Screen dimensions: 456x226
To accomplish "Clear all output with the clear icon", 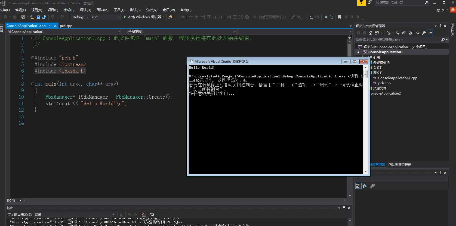I will point(144,215).
